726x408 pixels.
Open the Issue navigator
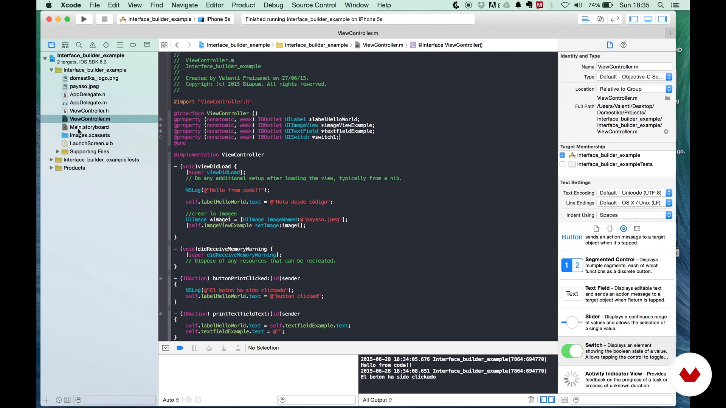(x=93, y=45)
